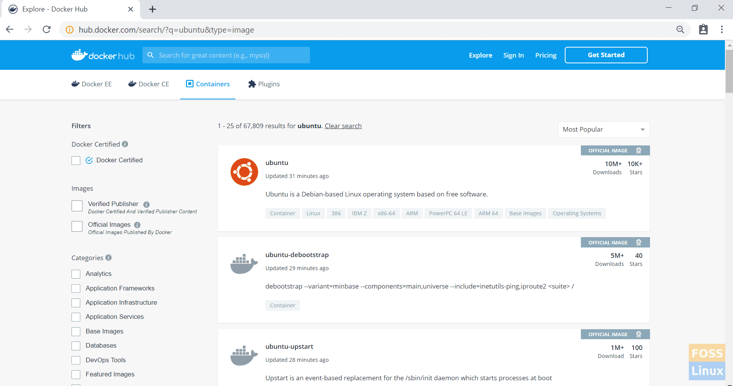Open the browser profile icon
The image size is (733, 386).
coord(703,30)
